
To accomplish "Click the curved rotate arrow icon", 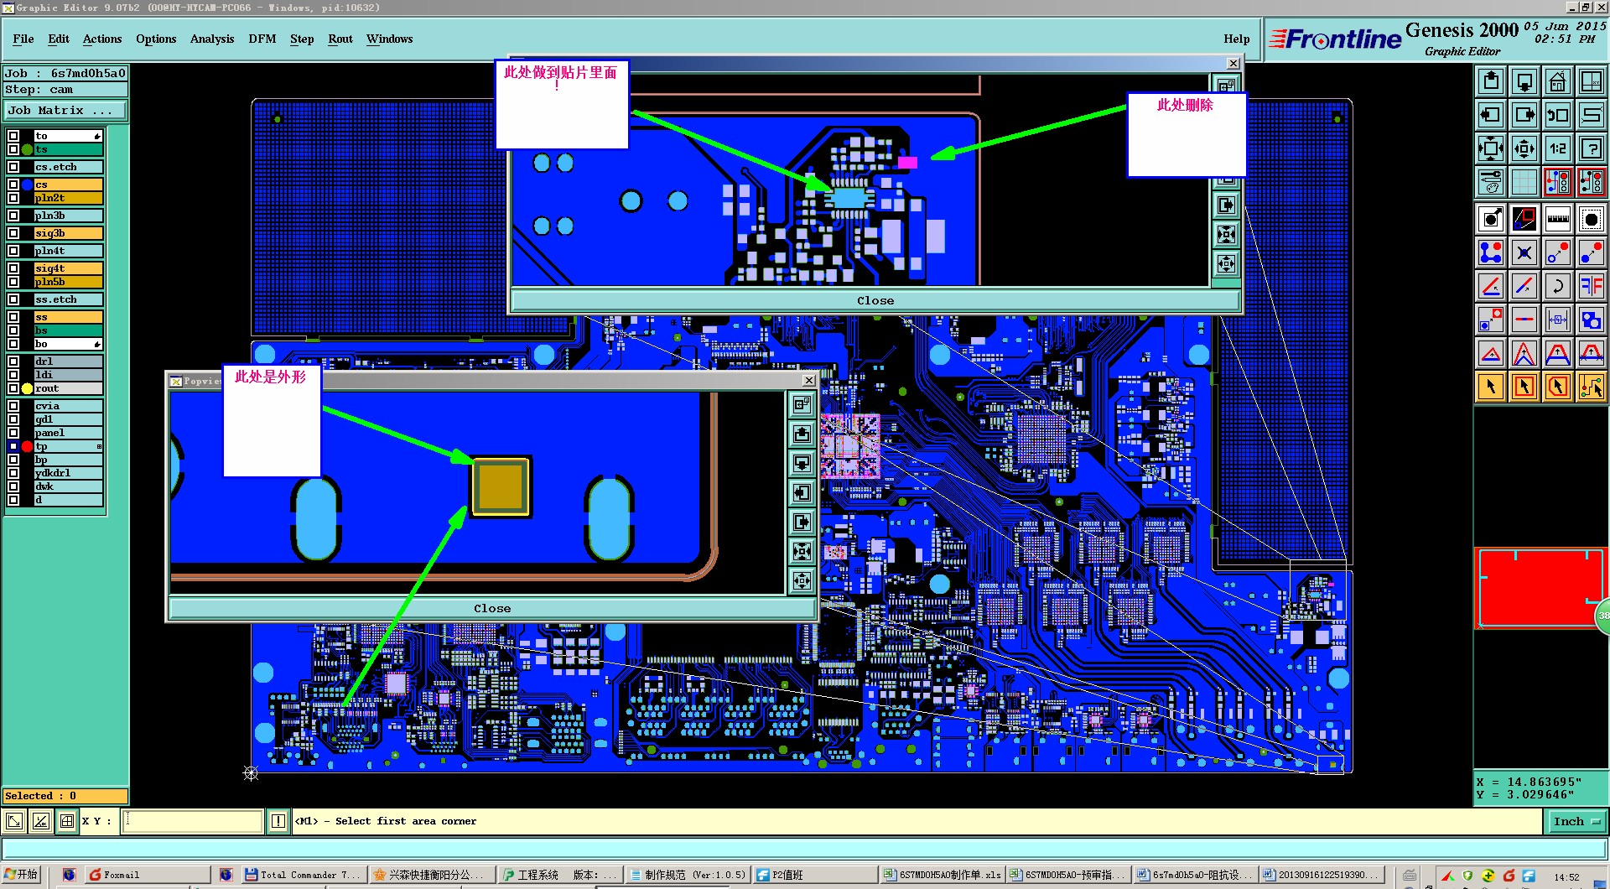I will click(1558, 286).
